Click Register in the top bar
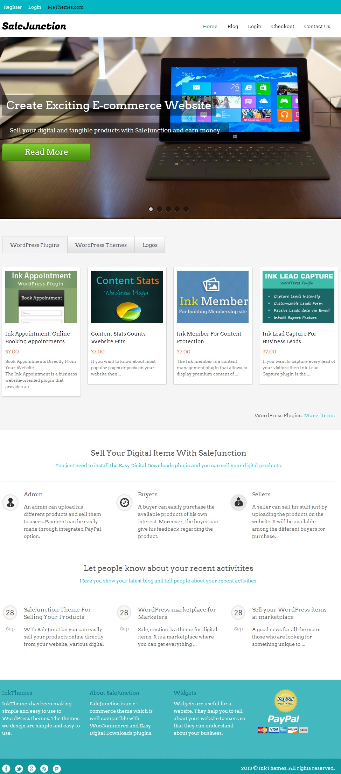 13,7
